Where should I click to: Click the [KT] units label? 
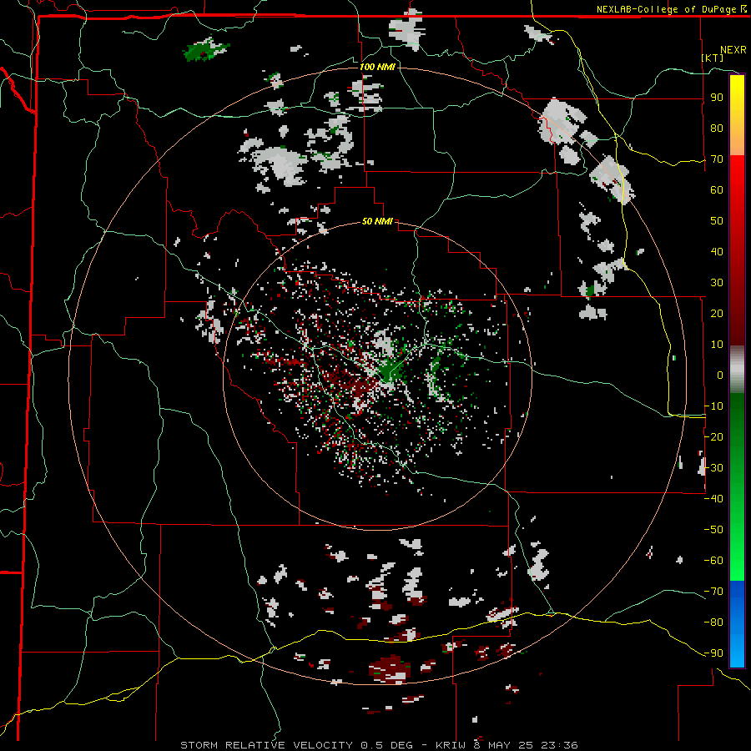pos(713,58)
